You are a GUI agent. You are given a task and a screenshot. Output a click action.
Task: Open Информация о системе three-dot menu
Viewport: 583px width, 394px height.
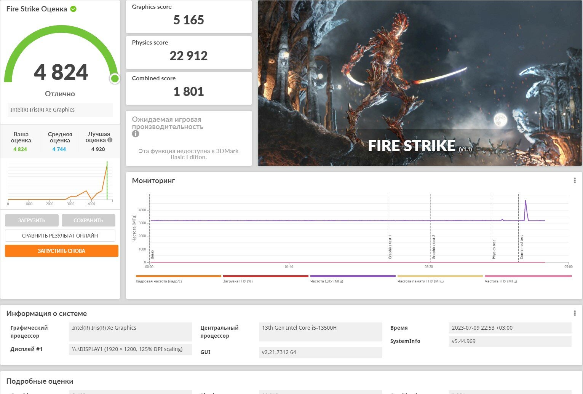coord(575,313)
